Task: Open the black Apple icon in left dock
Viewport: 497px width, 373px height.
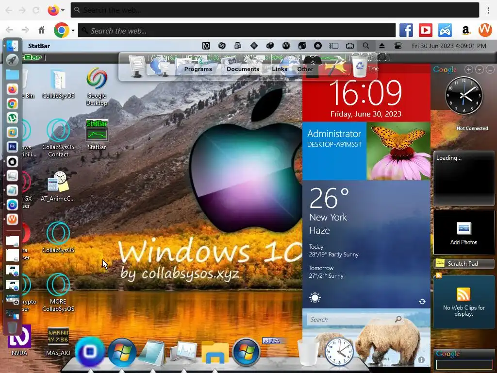Action: tap(12, 161)
